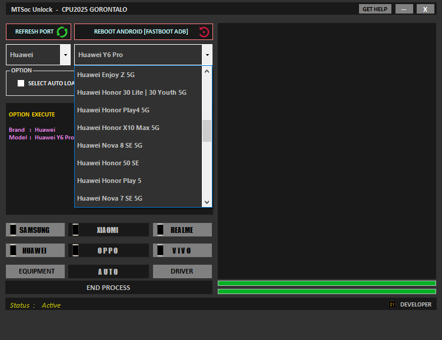The width and height of the screenshot is (442, 340).
Task: Click the upper green progress bar
Action: point(327,283)
